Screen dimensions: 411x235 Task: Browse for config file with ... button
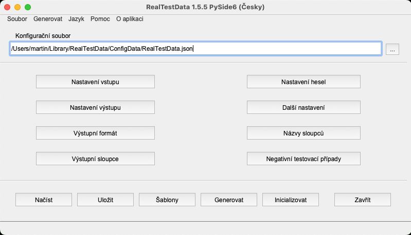point(392,49)
